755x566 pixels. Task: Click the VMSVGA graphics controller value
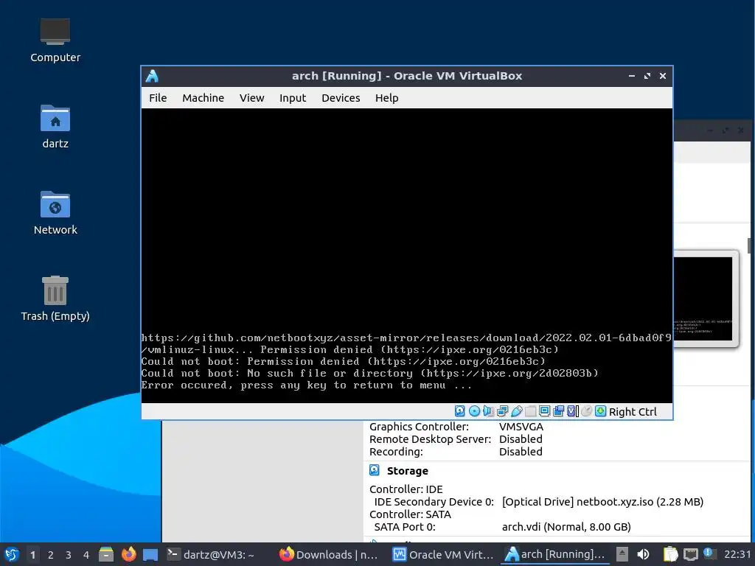tap(521, 427)
